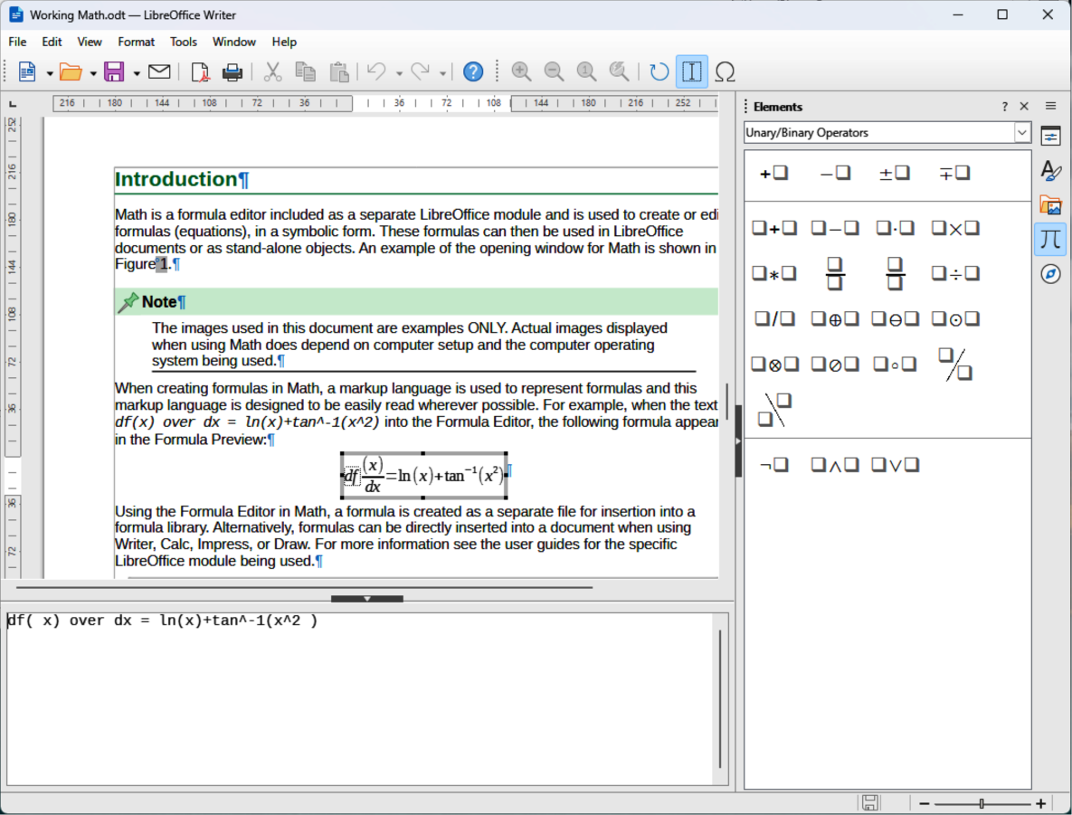The image size is (1072, 815).
Task: Open the sidebar Gallery icon
Action: point(1050,204)
